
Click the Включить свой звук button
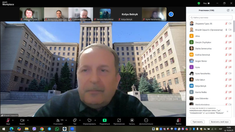click(x=220, y=122)
